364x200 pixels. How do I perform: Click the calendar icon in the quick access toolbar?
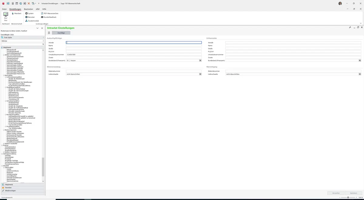click(17, 3)
